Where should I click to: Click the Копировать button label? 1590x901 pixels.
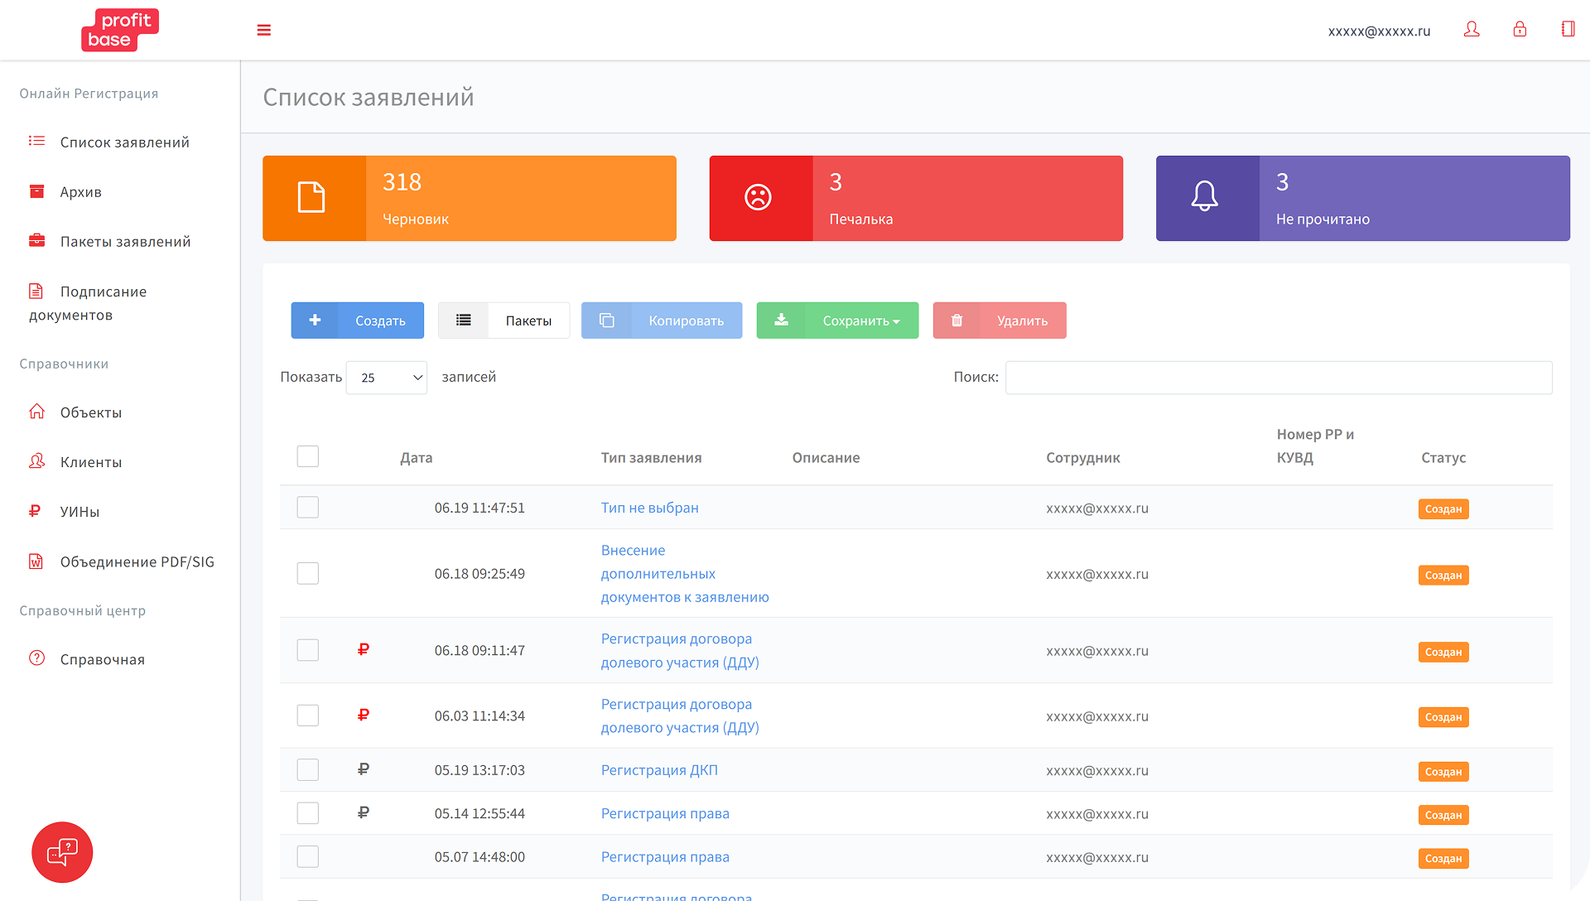[687, 320]
